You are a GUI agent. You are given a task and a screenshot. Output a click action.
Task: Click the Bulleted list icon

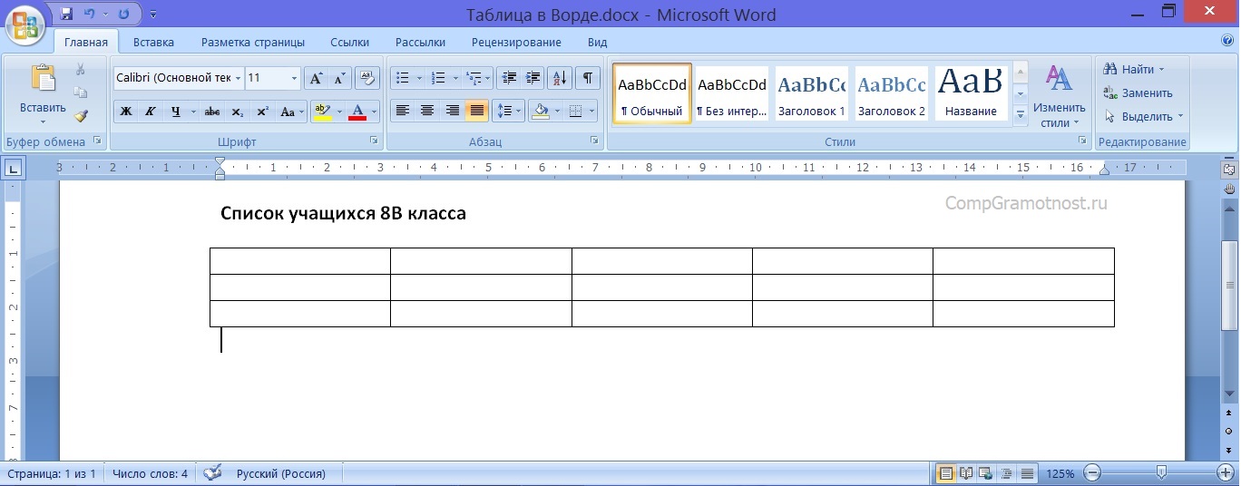point(404,78)
